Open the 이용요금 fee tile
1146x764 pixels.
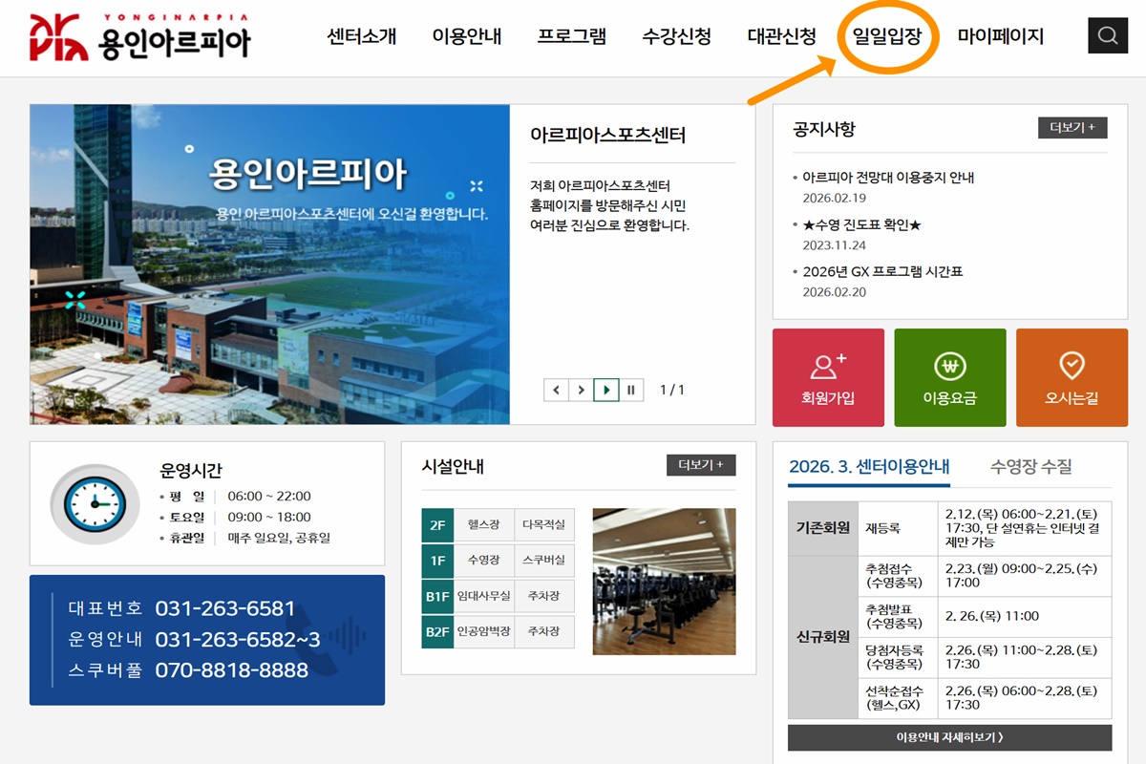(949, 377)
